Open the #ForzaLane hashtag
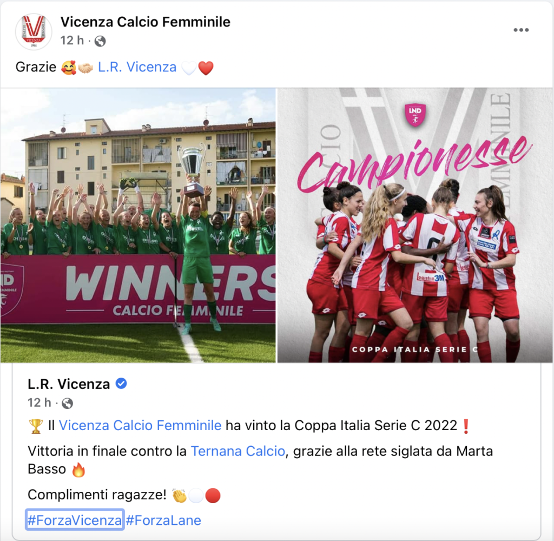554x541 pixels. point(163,520)
